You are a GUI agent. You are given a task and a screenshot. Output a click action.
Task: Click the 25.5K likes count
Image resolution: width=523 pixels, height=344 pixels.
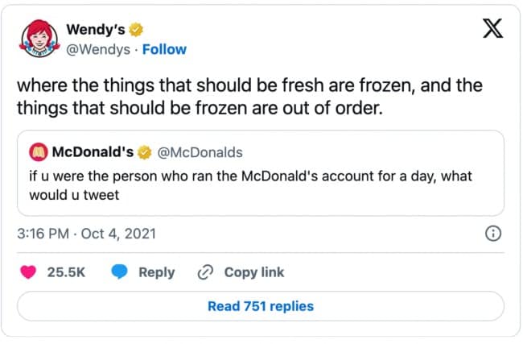click(66, 272)
